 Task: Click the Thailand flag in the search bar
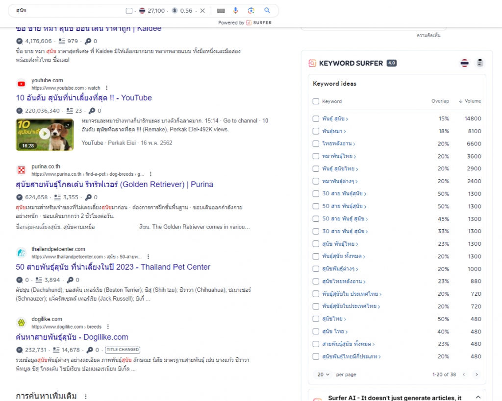pyautogui.click(x=142, y=11)
